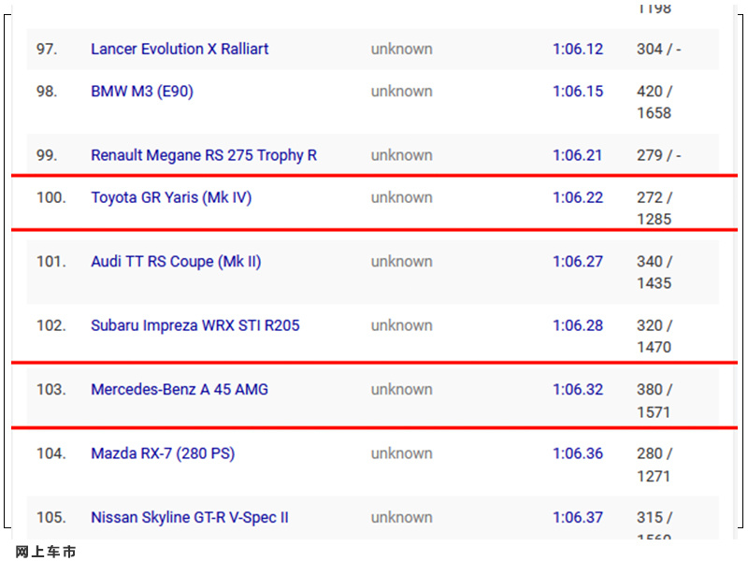Click lap time 1:06.27

coord(578,262)
